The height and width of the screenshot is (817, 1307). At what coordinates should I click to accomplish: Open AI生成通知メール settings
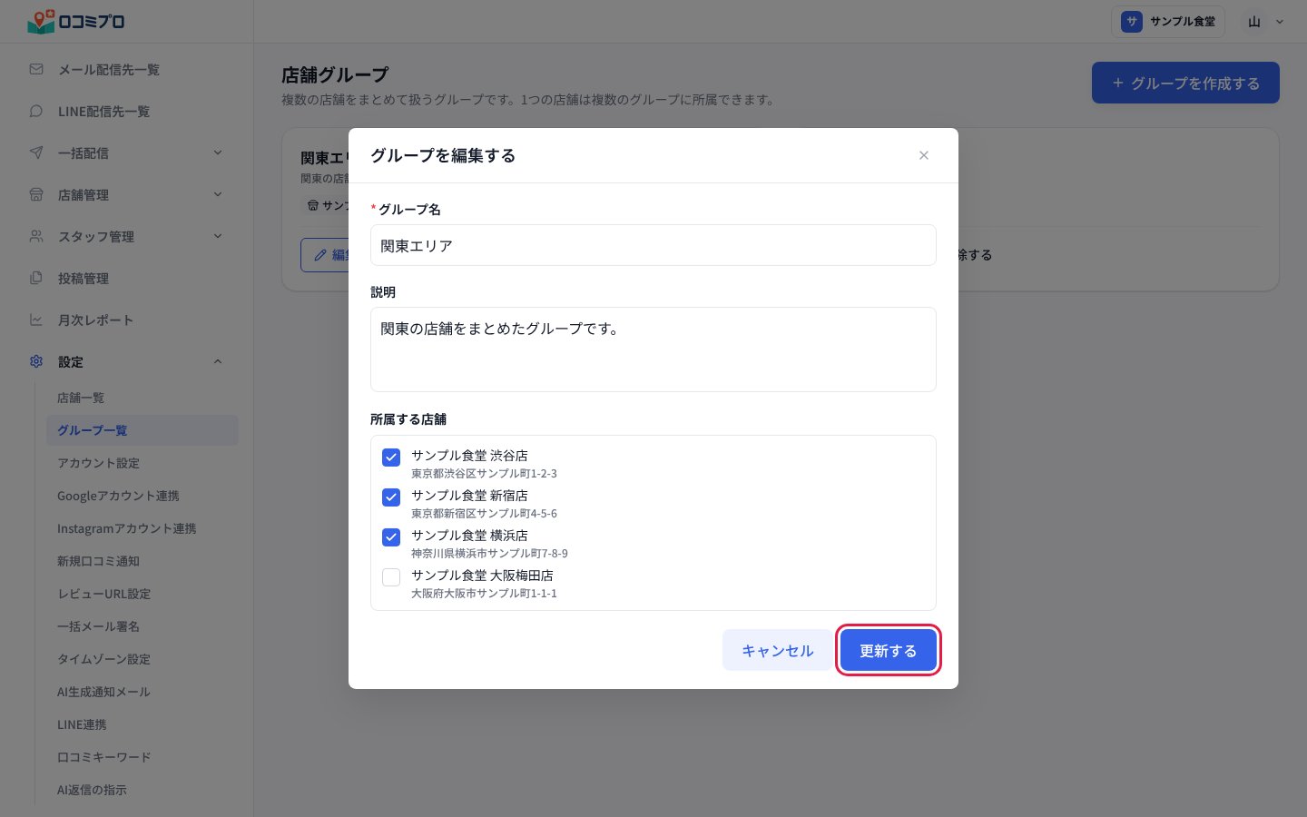click(142, 692)
